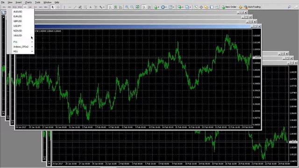Toggle M1 timeframe button
This screenshot has width=299, height=168.
(x=4, y=7)
